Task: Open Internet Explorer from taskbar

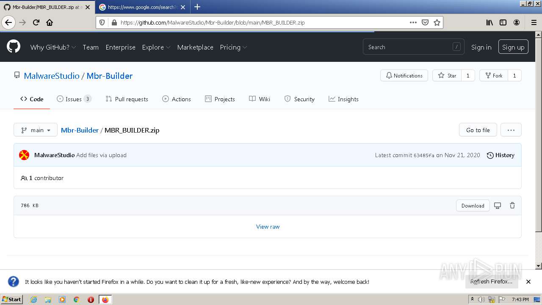Action: pyautogui.click(x=33, y=299)
